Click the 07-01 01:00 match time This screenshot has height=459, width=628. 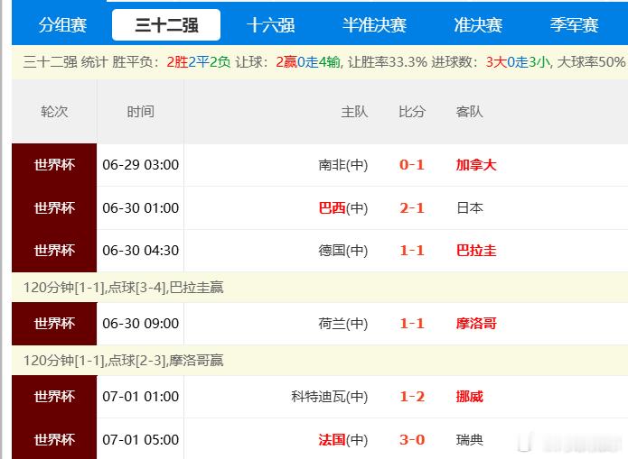pyautogui.click(x=141, y=397)
